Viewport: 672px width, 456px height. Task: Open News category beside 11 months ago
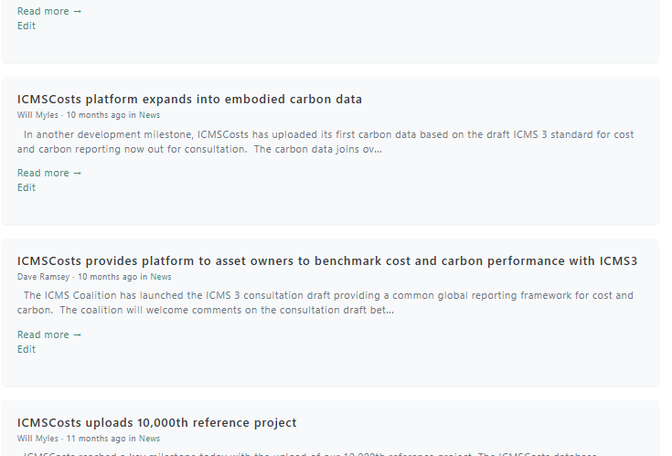pyautogui.click(x=149, y=439)
